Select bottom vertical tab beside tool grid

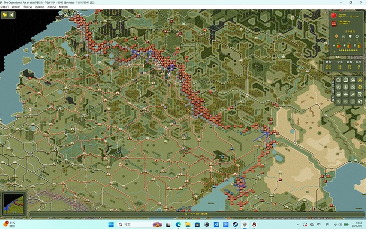coord(333,98)
